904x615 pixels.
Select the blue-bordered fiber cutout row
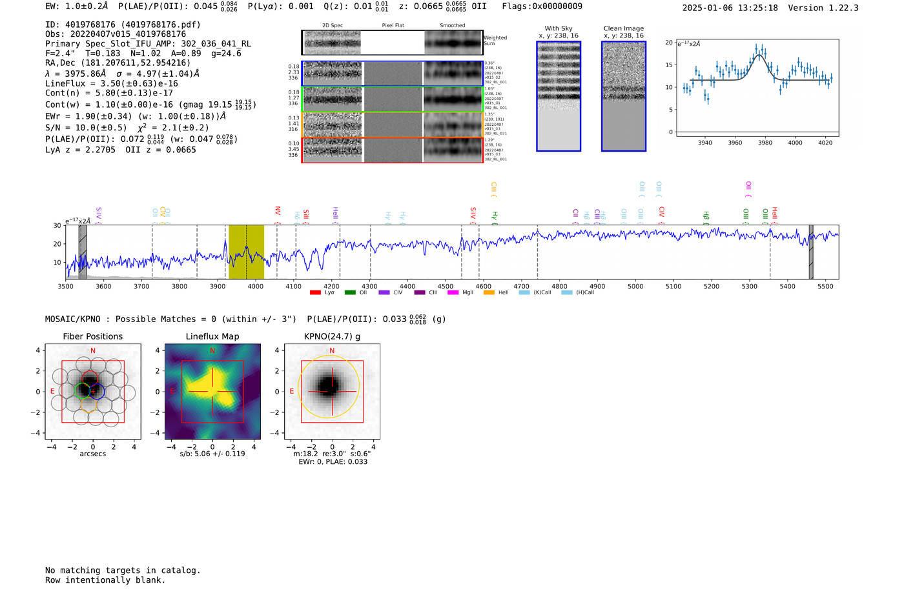(392, 74)
